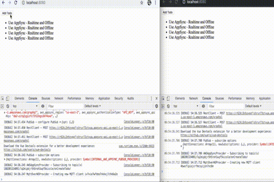Open ConsoleLogger.js link beside MqttOverWSProvider message
Image resolution: width=274 pixels, height=182 pixels.
[x=139, y=174]
